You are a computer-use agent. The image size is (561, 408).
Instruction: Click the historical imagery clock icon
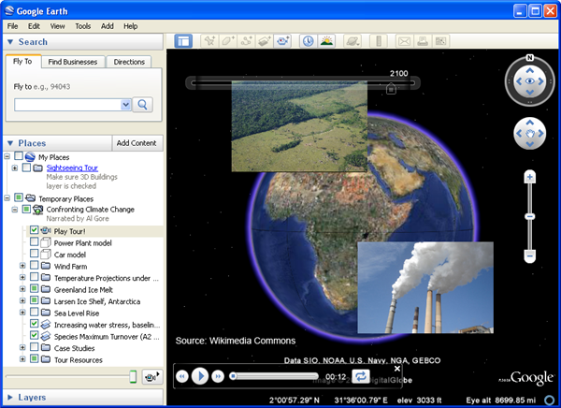point(308,41)
